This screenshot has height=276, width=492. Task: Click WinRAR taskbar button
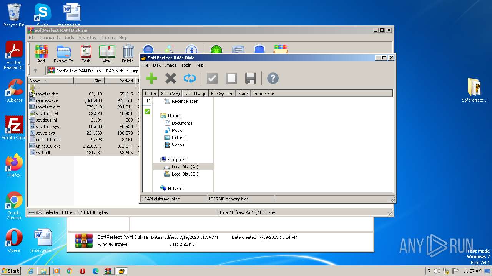[x=108, y=271]
